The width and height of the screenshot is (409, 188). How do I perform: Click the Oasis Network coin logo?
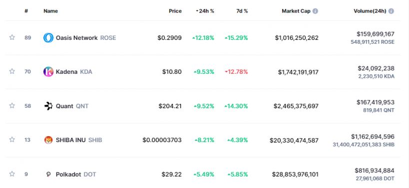[x=48, y=38]
